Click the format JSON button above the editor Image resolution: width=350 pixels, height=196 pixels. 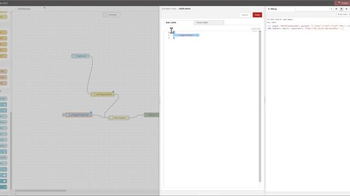256,29
